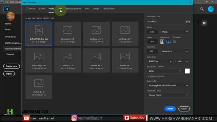Image resolution: width=217 pixels, height=122 pixels.
Task: Open the File menu
Action: click(x=7, y=2)
